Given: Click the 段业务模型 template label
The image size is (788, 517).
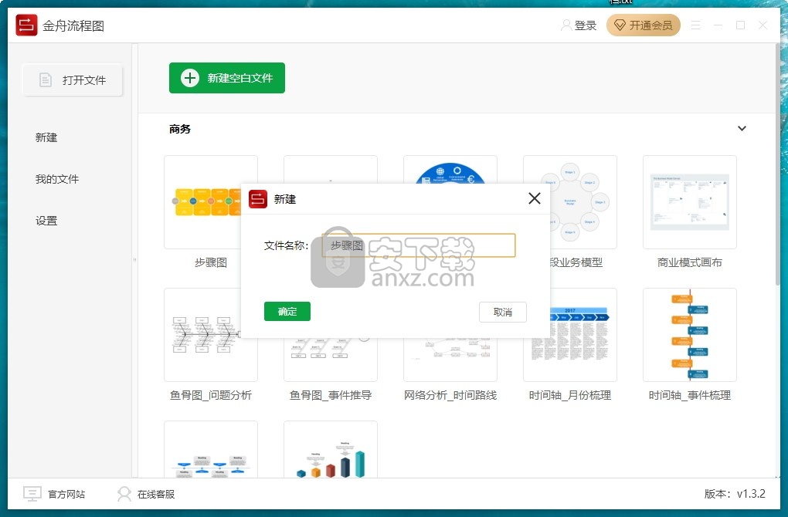Looking at the screenshot, I should (576, 262).
